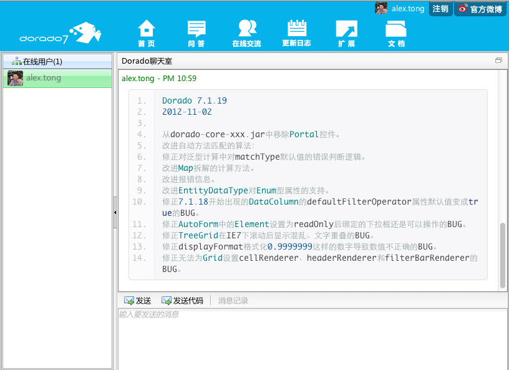Viewport: 509px width, 370px height.
Task: Click the 发送代码 send code button
Action: [182, 300]
